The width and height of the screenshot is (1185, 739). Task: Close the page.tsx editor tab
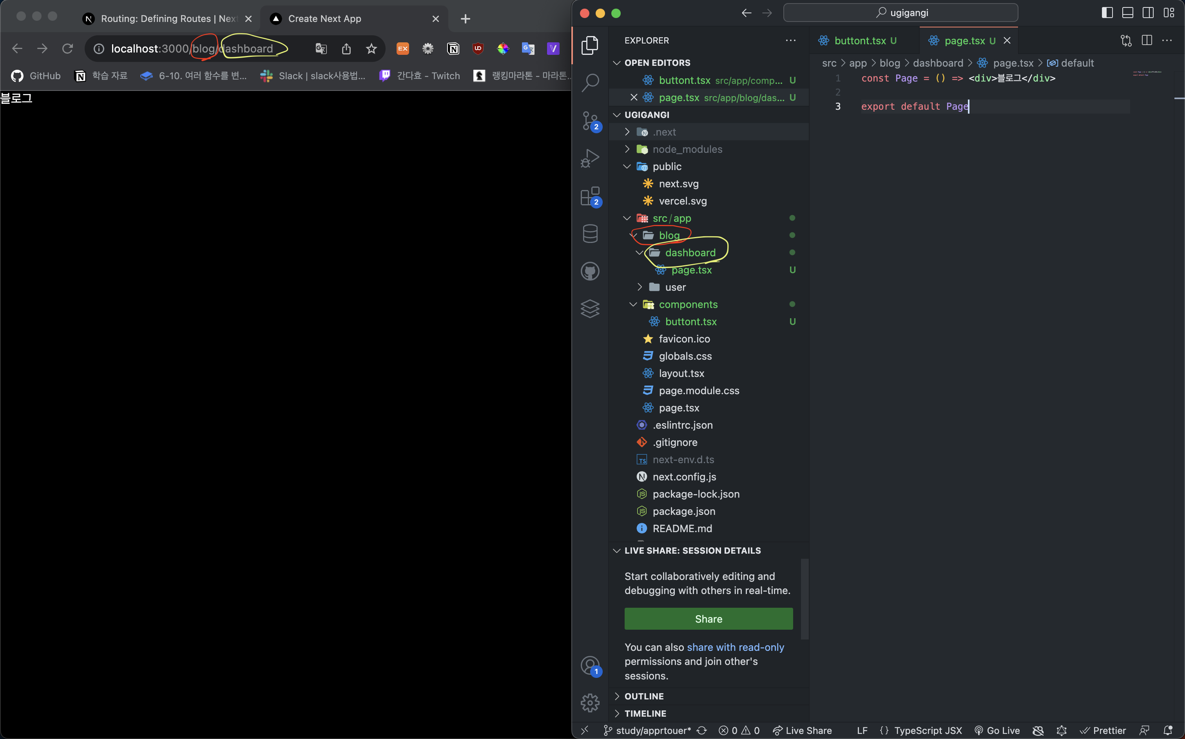click(x=1007, y=41)
